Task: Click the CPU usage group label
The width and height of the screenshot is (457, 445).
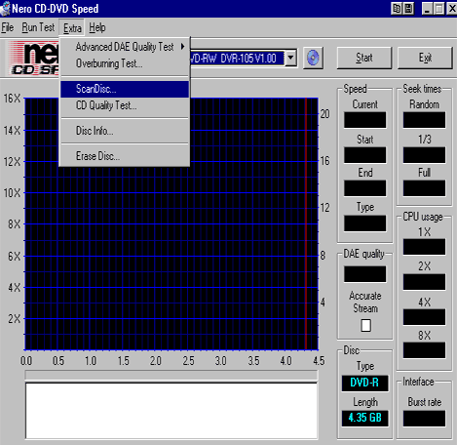Action: coord(423,217)
